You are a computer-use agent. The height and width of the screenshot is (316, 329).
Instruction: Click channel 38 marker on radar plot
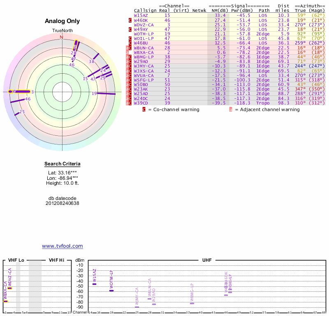coord(95,56)
